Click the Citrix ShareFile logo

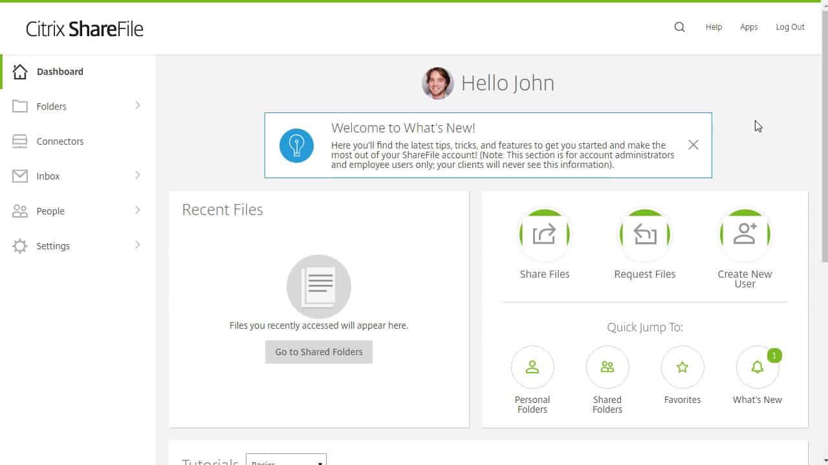[x=85, y=28]
